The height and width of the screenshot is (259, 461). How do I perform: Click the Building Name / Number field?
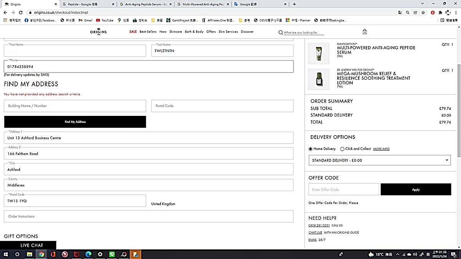(x=75, y=106)
